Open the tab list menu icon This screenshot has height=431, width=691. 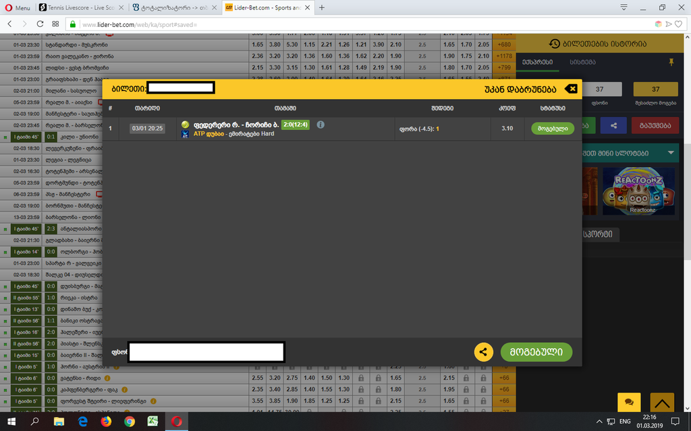click(x=624, y=7)
